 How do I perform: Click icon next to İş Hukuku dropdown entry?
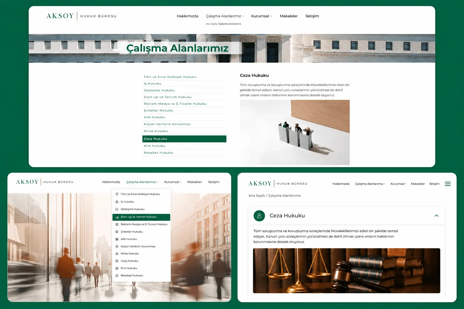click(117, 202)
